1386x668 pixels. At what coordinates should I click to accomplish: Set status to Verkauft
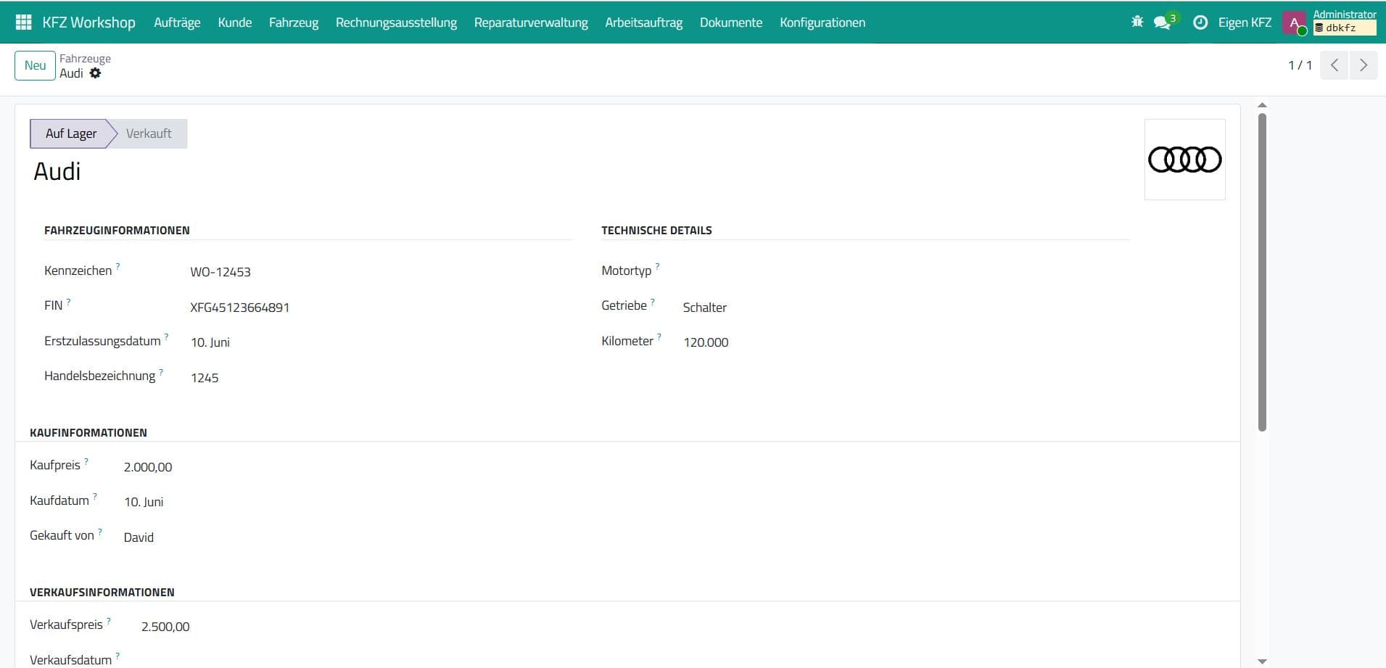pos(149,133)
